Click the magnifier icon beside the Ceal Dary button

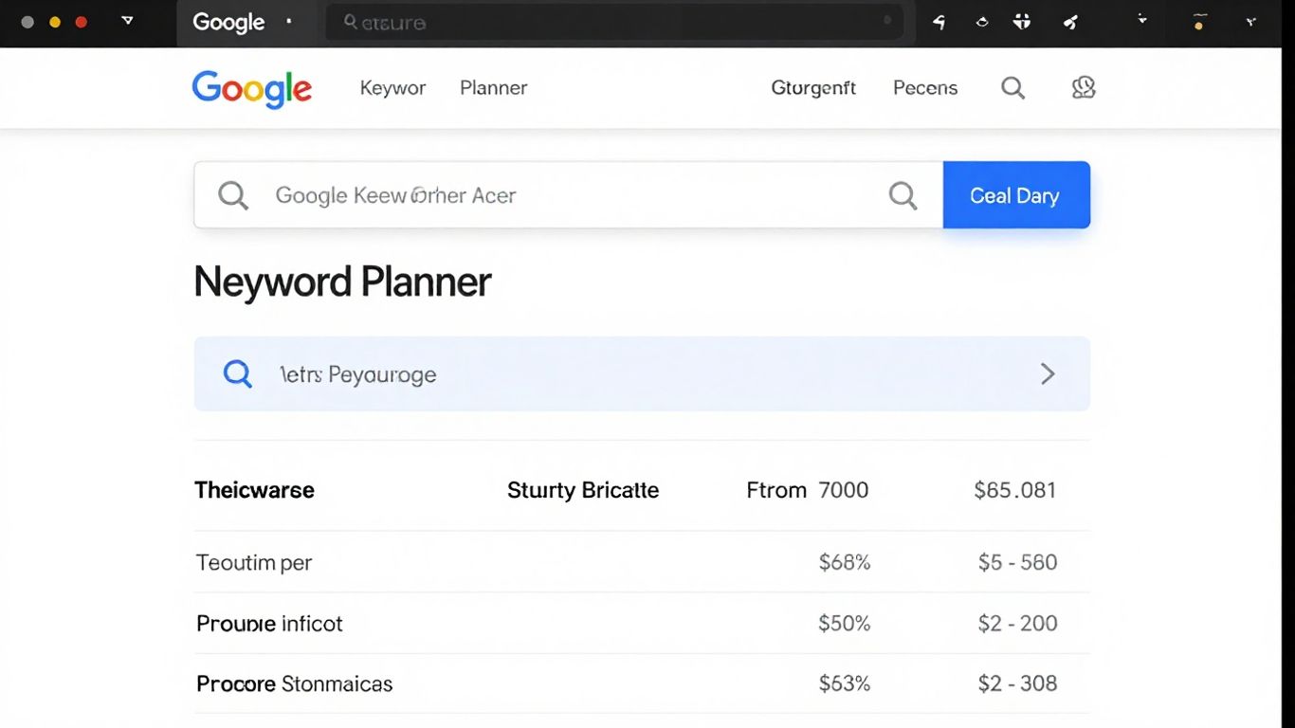click(x=903, y=195)
